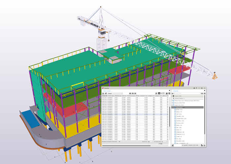This screenshot has width=231, height=164.
Task: Click the bottom-left icon of Categories panel
Action: click(173, 145)
